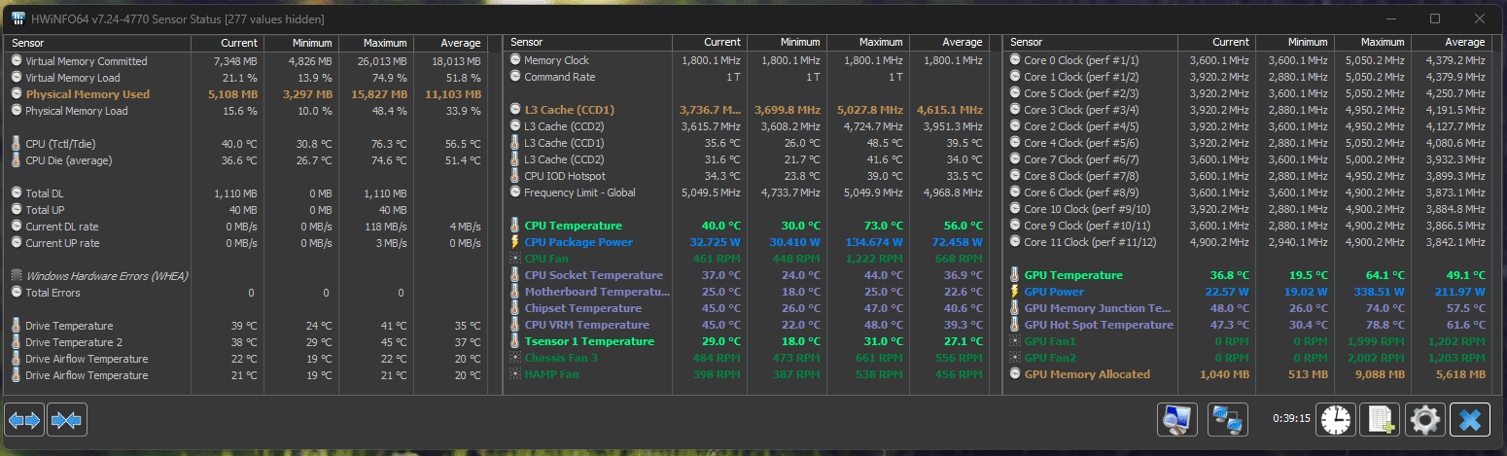Click the blue X close sensors button
The height and width of the screenshot is (456, 1507).
coord(1470,420)
